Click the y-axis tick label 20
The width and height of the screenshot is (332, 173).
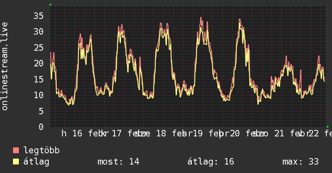coord(38,63)
